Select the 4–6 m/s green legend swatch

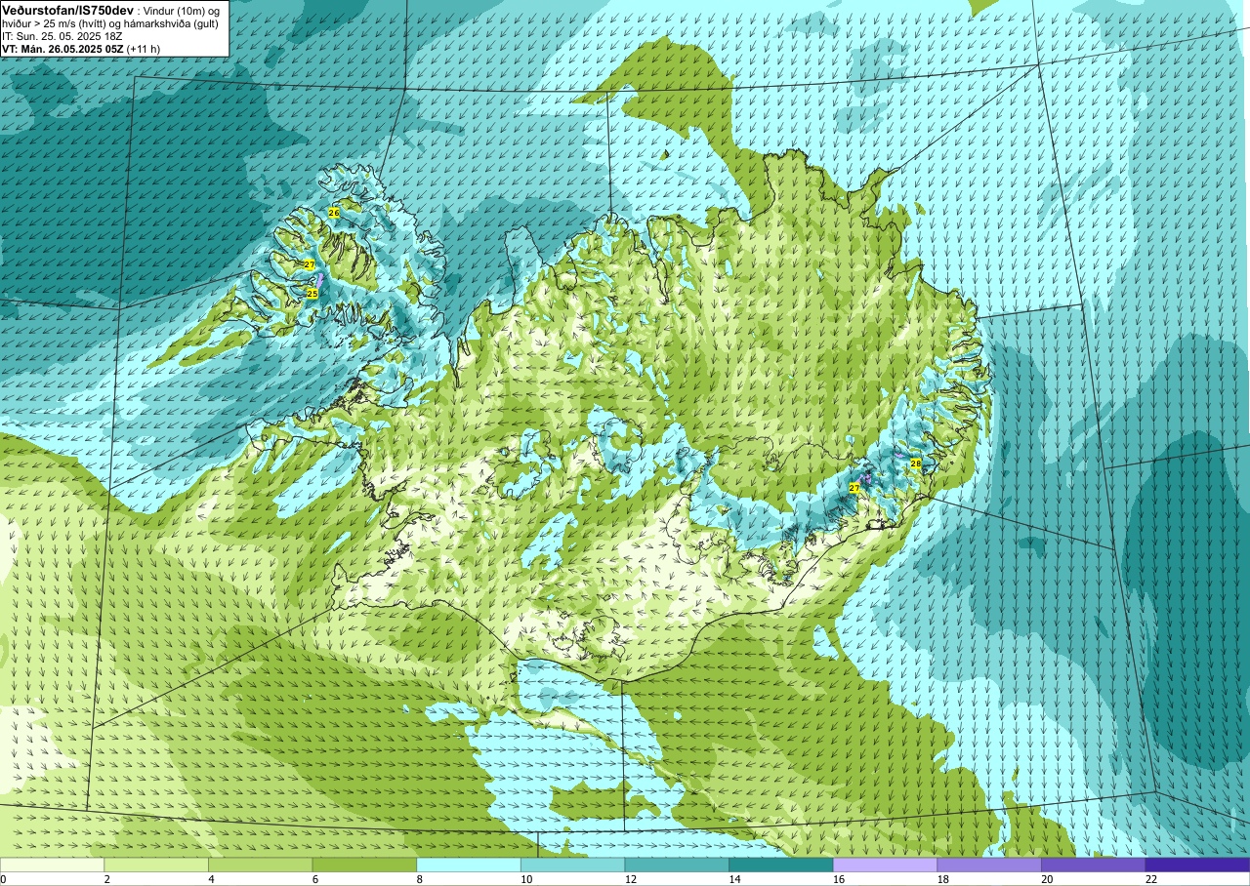[261, 865]
